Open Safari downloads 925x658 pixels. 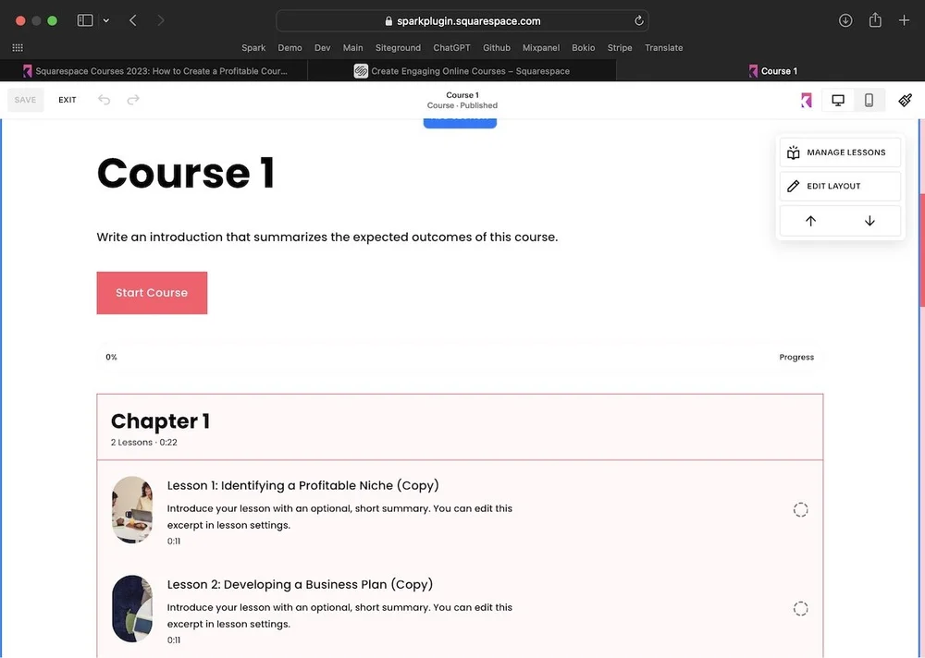pyautogui.click(x=845, y=19)
